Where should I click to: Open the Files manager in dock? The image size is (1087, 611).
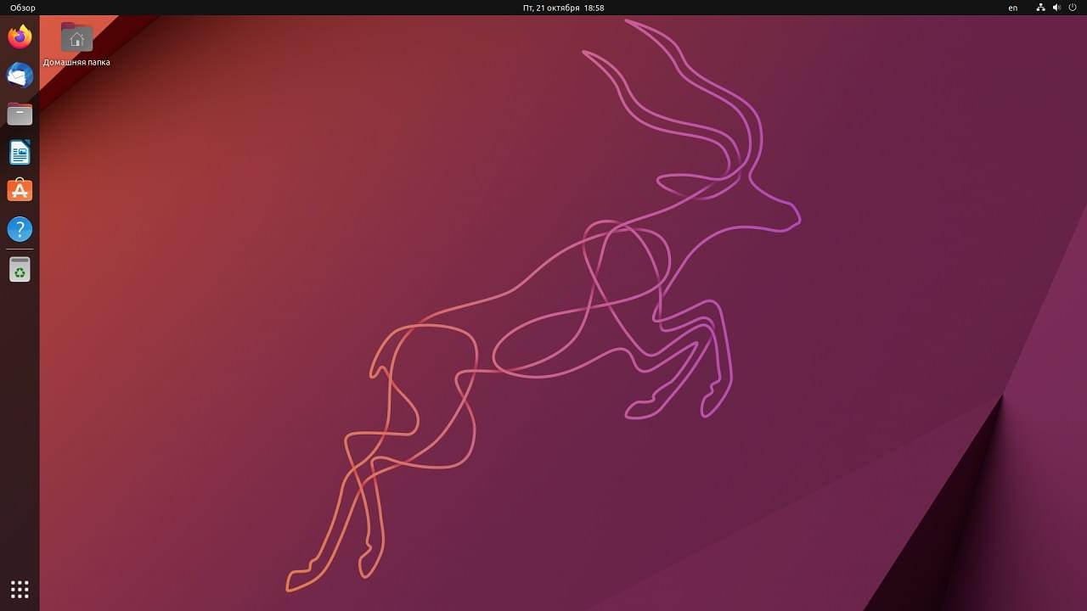pos(20,114)
